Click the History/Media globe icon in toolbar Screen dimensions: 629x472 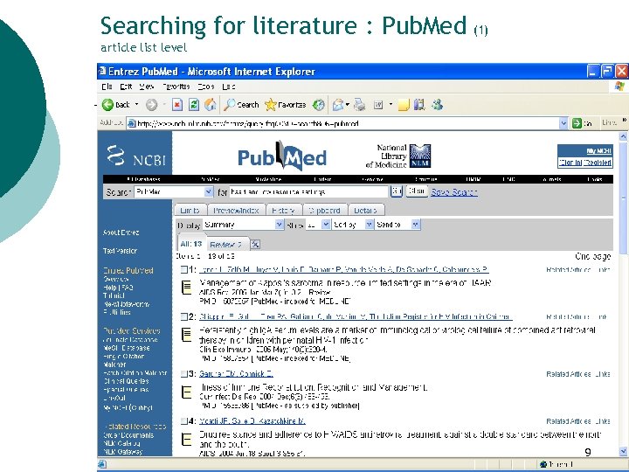pos(319,105)
